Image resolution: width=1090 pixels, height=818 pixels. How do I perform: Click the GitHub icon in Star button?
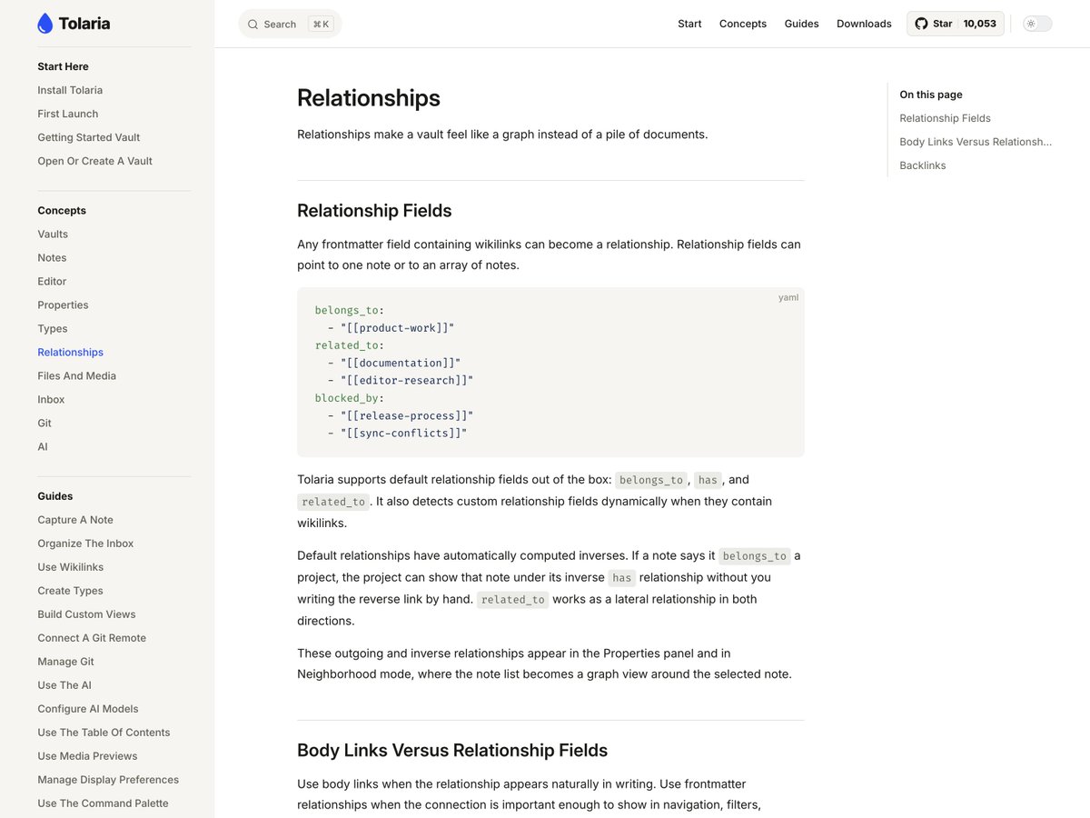(921, 24)
